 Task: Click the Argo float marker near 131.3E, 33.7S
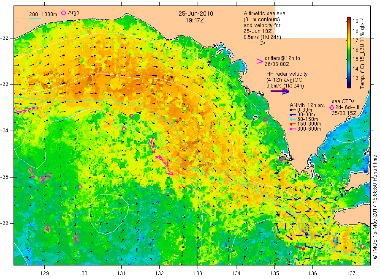pyautogui.click(x=131, y=116)
